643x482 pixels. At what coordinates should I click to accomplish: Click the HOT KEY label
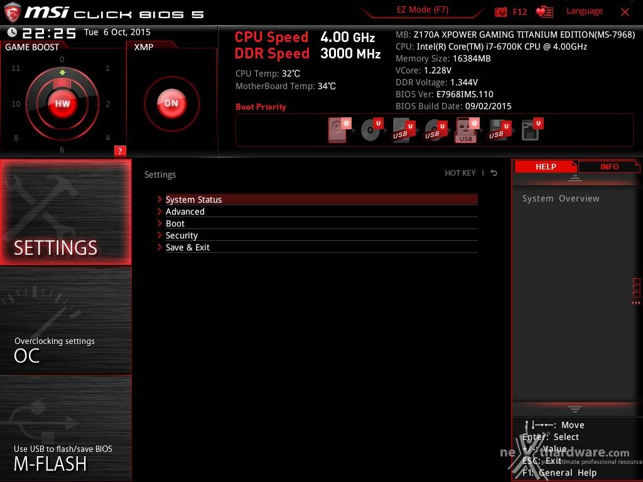click(460, 173)
